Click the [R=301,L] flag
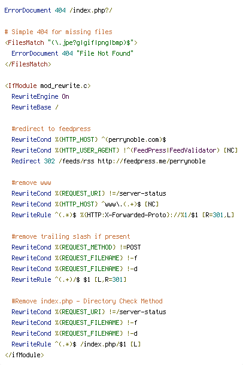Viewport: 243px width, 365px height. [x=218, y=215]
